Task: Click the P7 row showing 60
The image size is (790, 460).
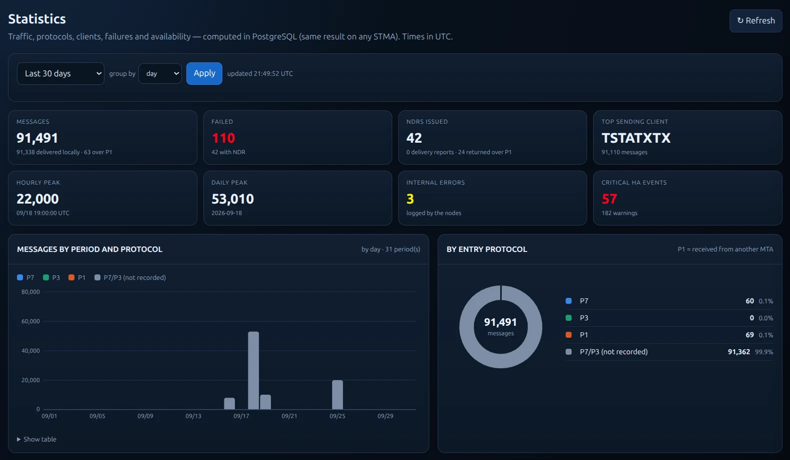Action: point(669,301)
